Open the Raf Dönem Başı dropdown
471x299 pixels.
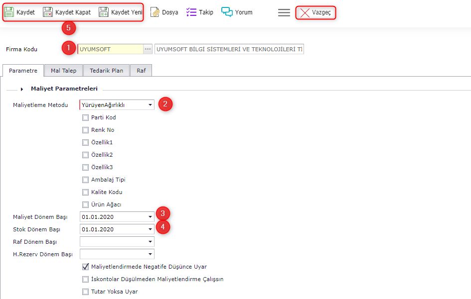coord(150,242)
